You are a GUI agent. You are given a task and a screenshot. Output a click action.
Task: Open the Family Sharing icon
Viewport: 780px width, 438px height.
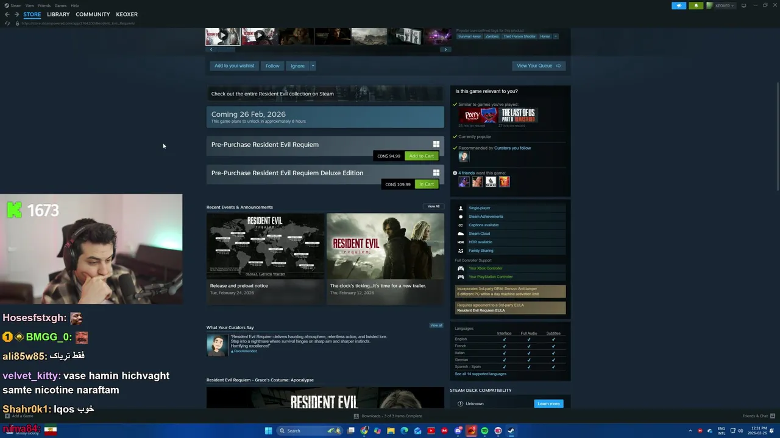pyautogui.click(x=461, y=251)
